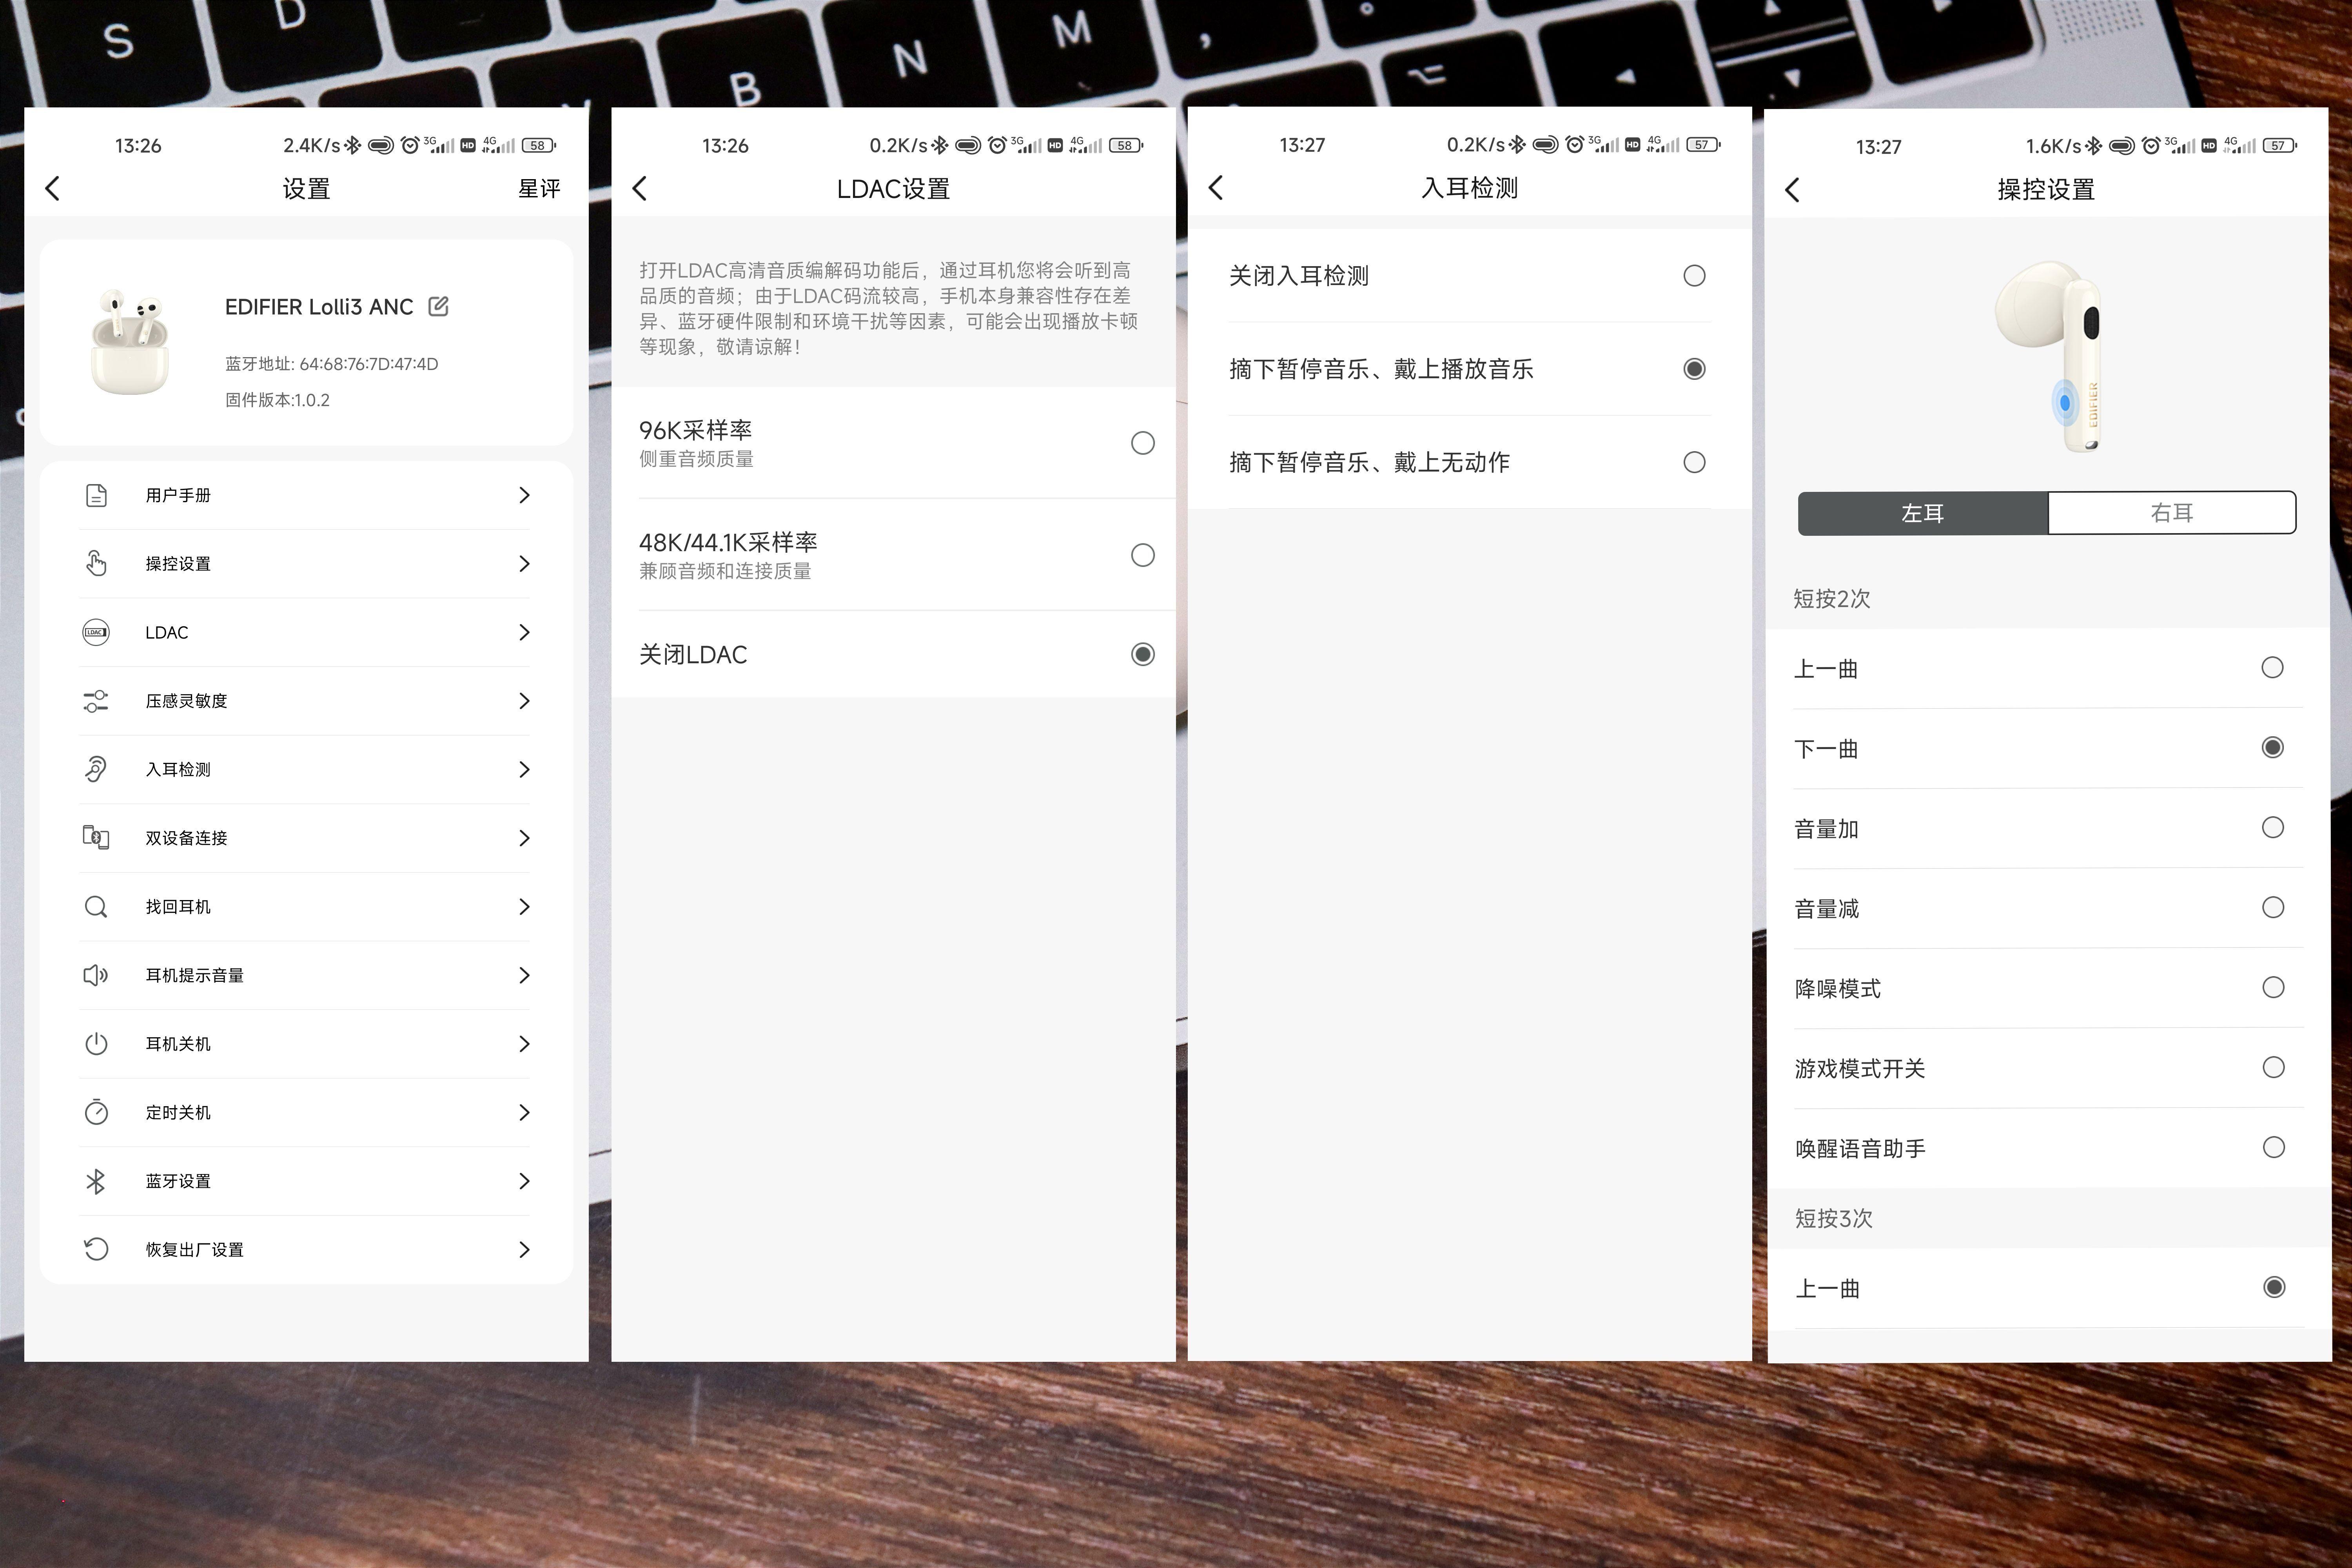The image size is (2352, 1568).
Task: Open 耳机提示音量 via its chevron arrow
Action: (524, 975)
